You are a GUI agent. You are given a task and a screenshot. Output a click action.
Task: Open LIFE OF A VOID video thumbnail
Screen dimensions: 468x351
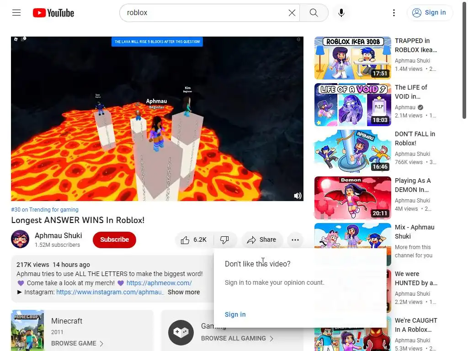(352, 105)
